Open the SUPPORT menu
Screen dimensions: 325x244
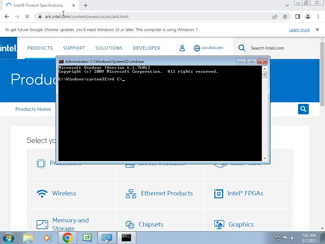tap(74, 48)
